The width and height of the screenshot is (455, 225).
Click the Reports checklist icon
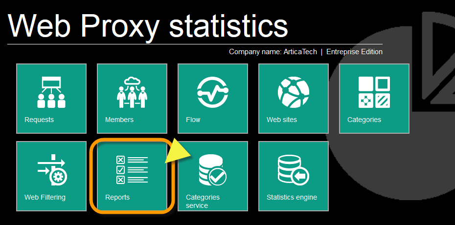click(x=132, y=170)
